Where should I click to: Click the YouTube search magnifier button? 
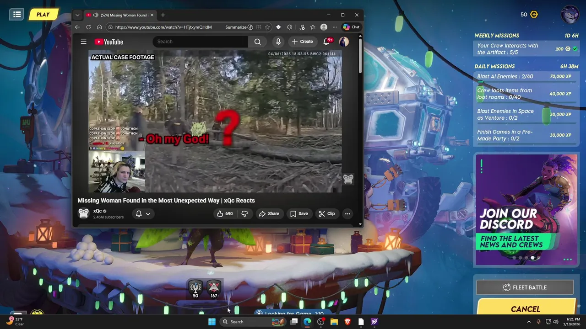point(258,42)
